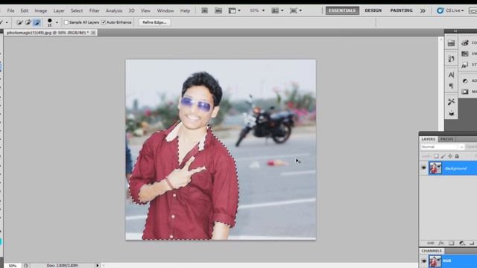Viewport: 477px width, 268px height.
Task: Launch Mini Bridge from the application bar
Action: (218, 10)
